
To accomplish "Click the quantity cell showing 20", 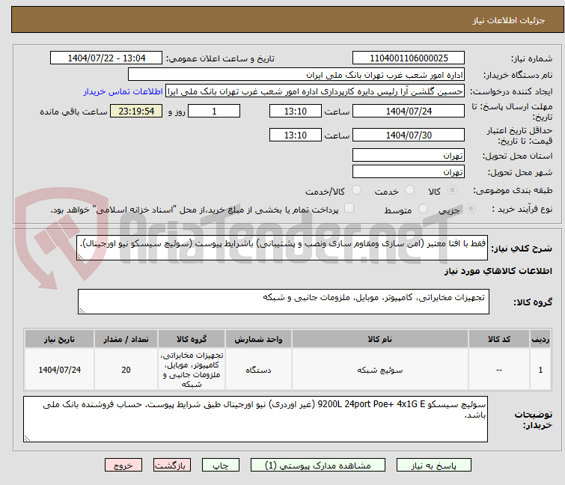I will (126, 370).
